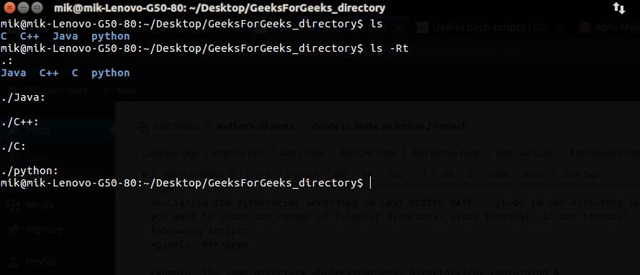
Task: Open 'Guide to Write an Article / Project'
Action: click(389, 127)
